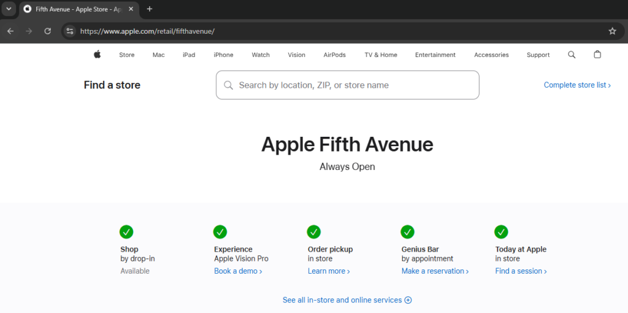Close the Fifth Avenue browser tab
The width and height of the screenshot is (628, 313).
click(x=131, y=9)
